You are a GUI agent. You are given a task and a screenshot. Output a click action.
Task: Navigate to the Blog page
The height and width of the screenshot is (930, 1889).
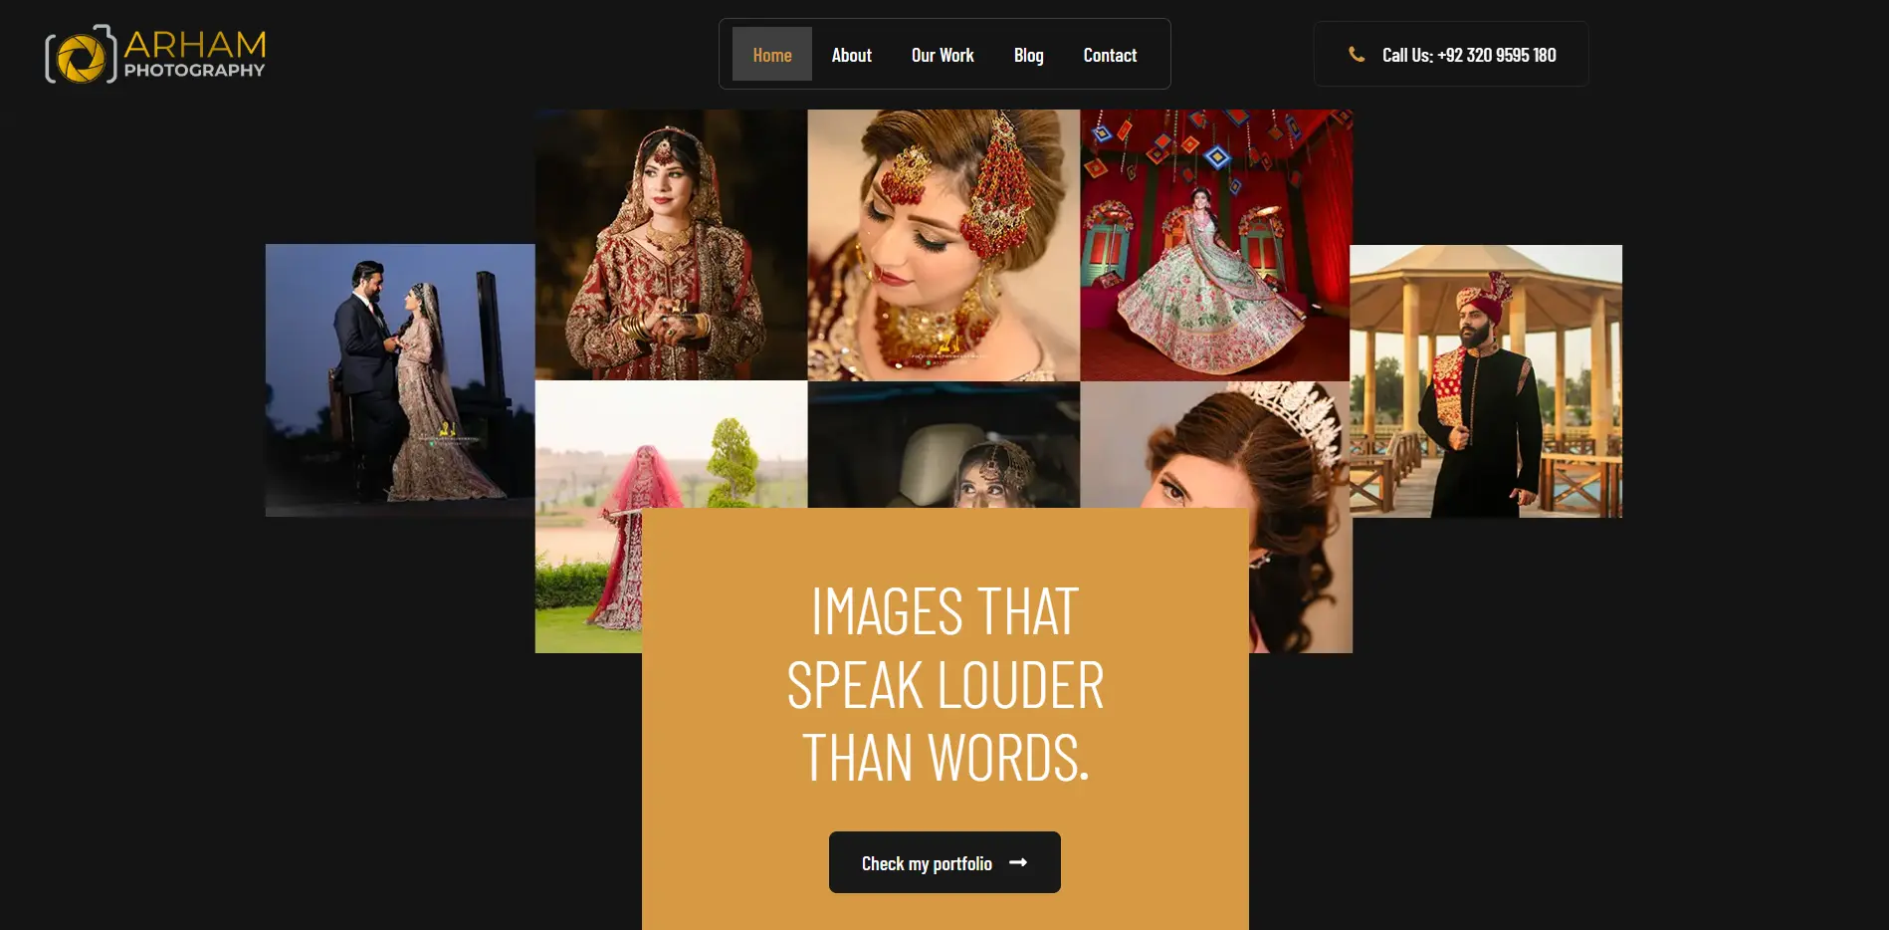pos(1029,55)
